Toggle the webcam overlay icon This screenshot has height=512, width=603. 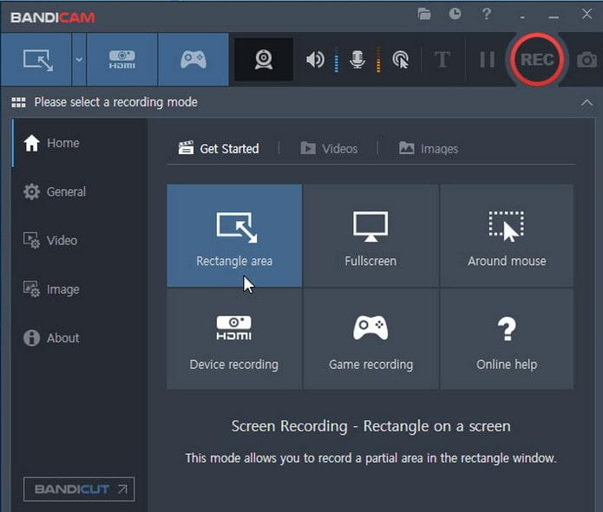point(264,60)
